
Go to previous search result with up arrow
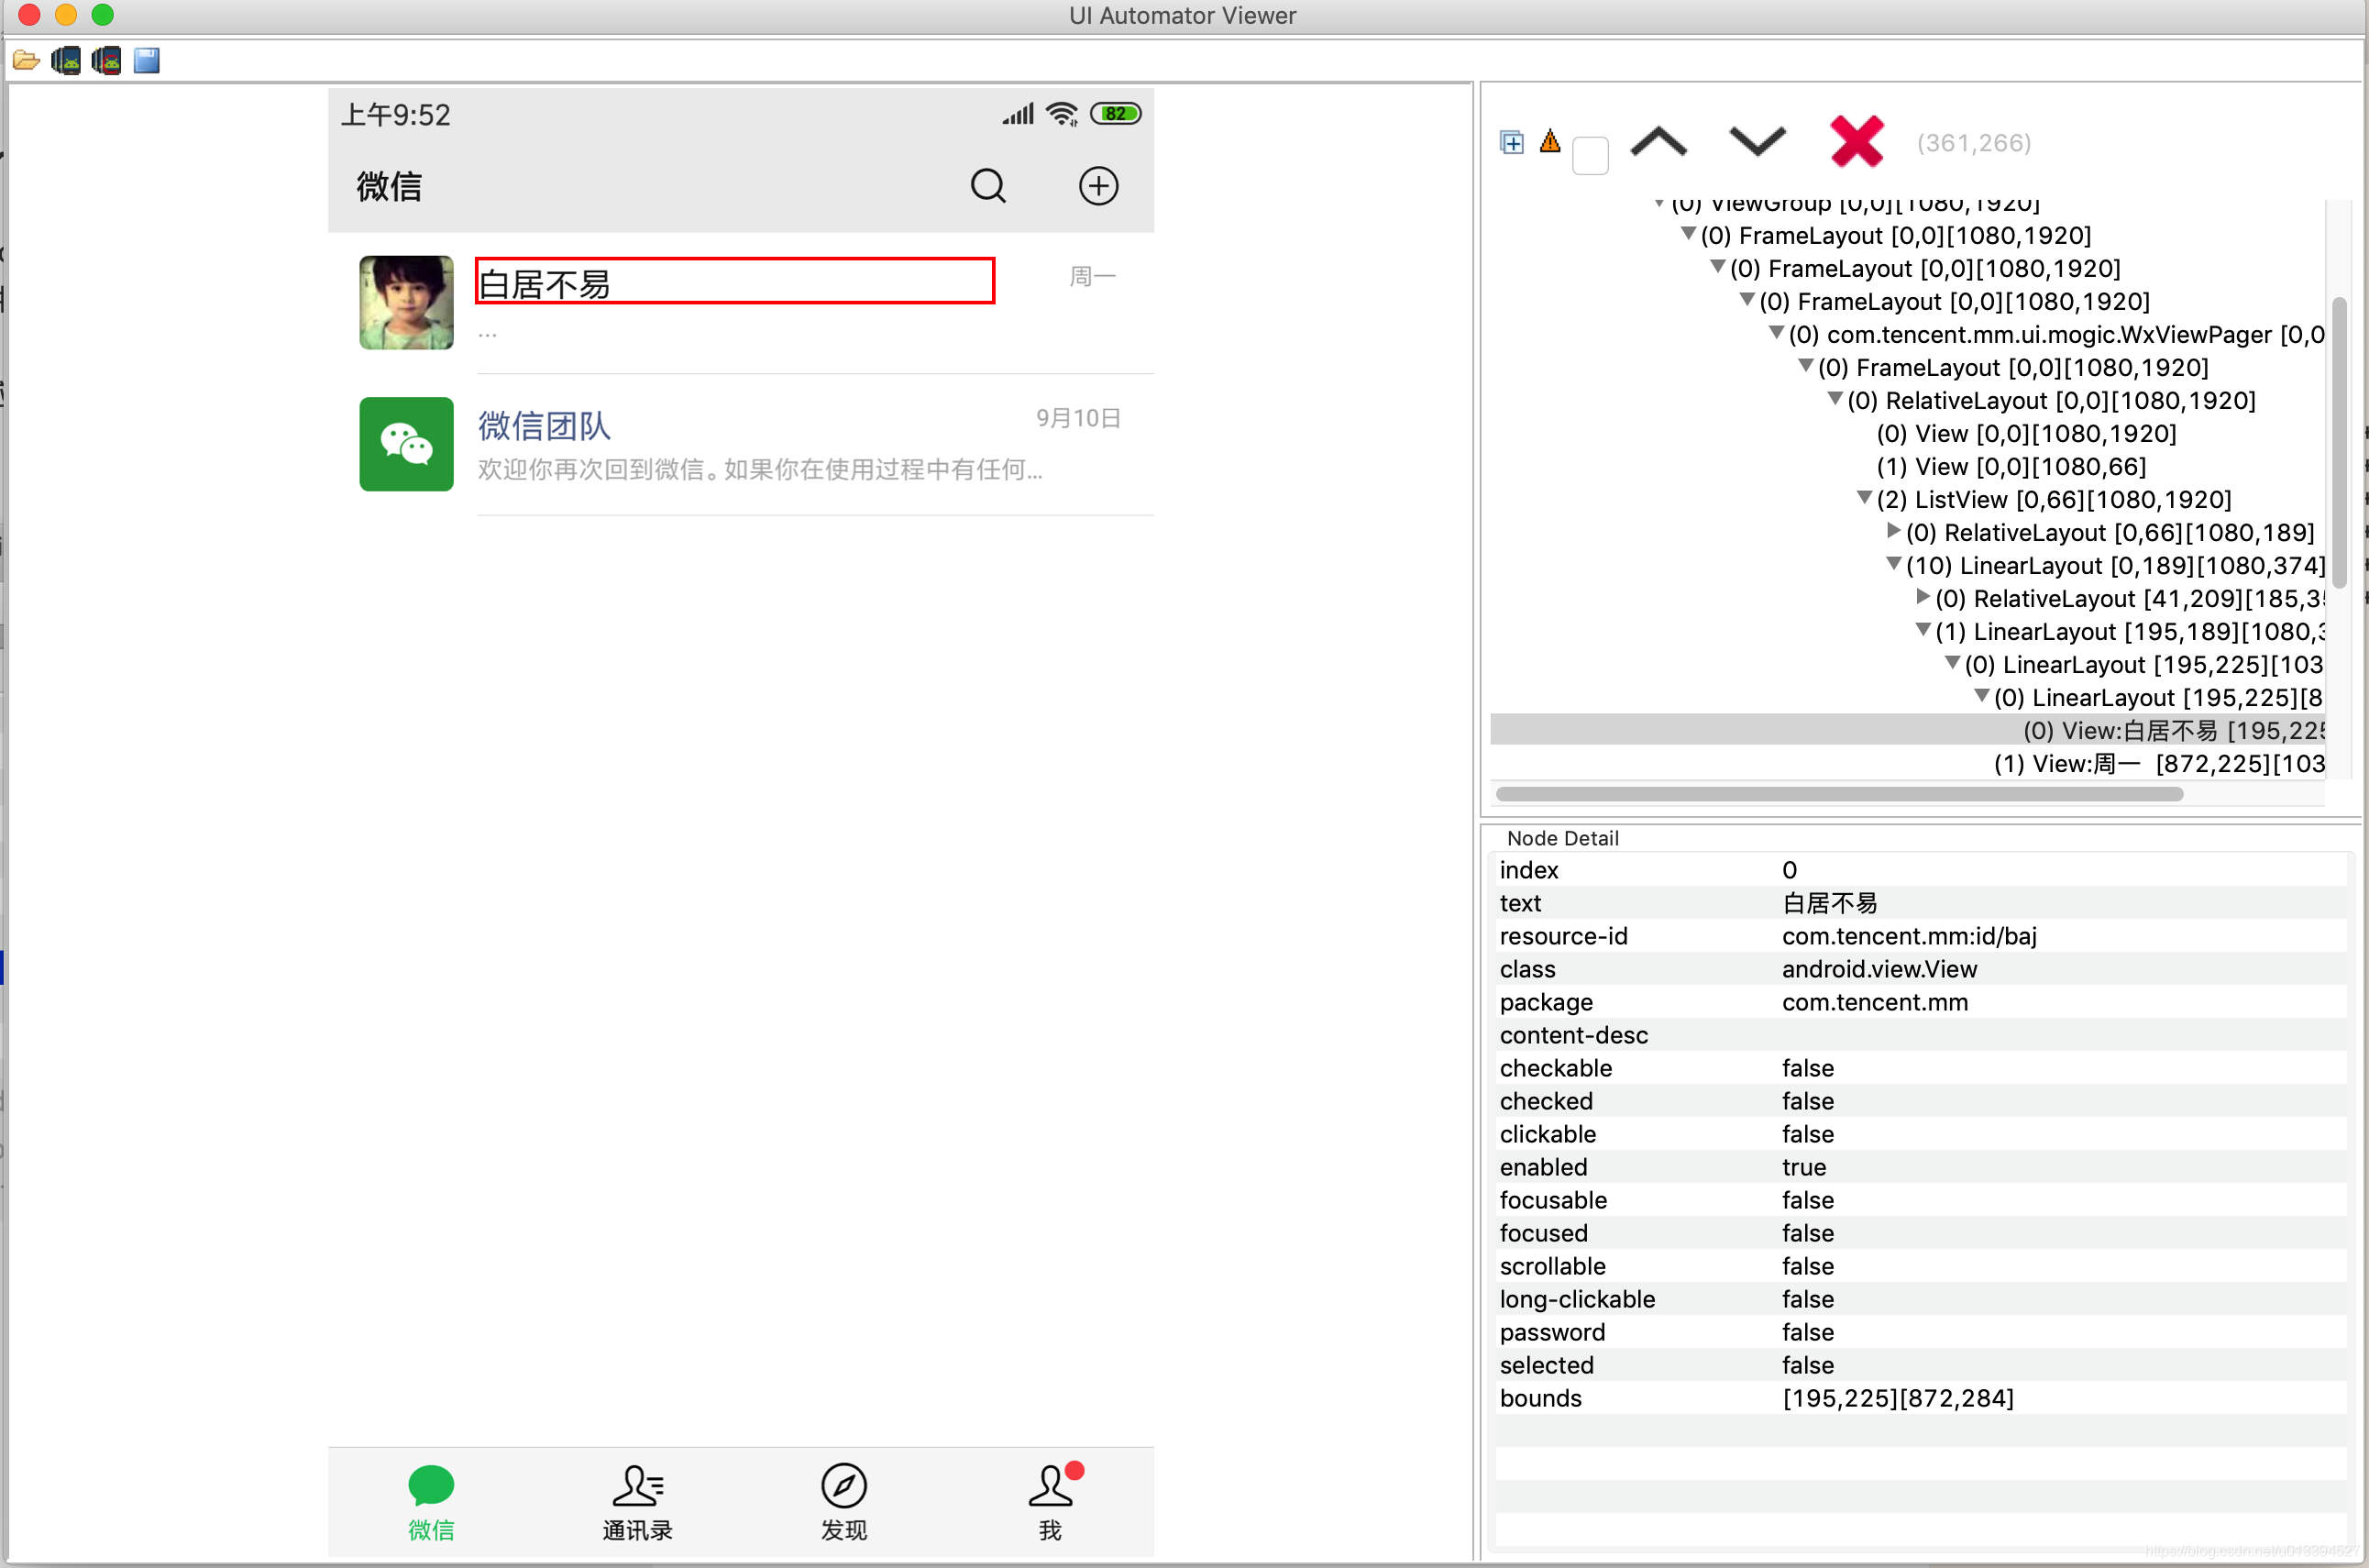pos(1659,142)
